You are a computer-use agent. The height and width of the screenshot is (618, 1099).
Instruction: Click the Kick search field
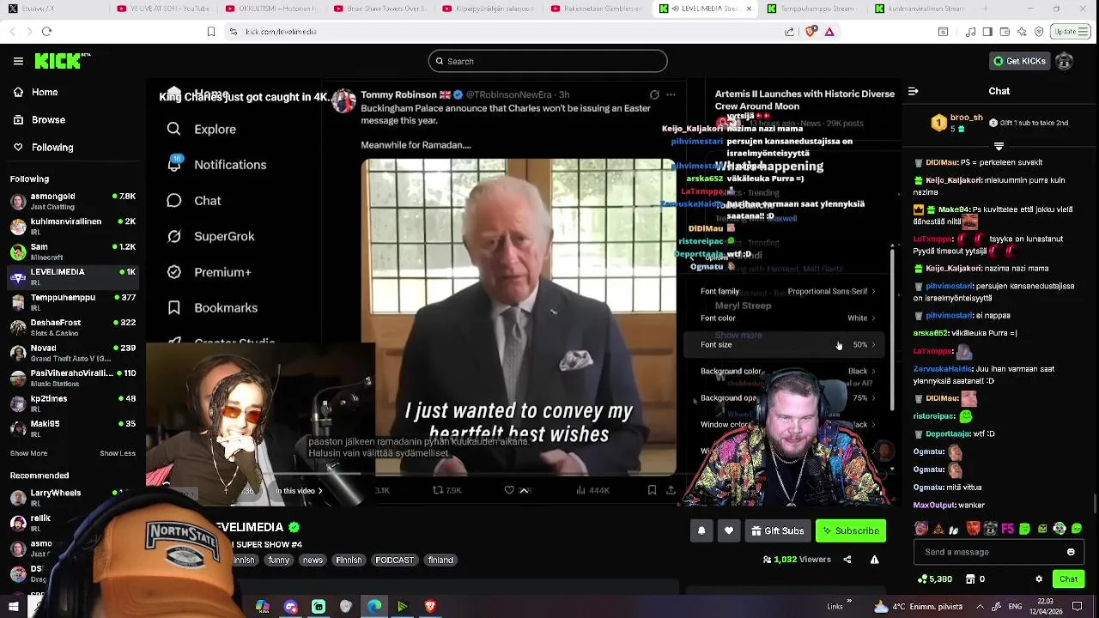tap(548, 61)
